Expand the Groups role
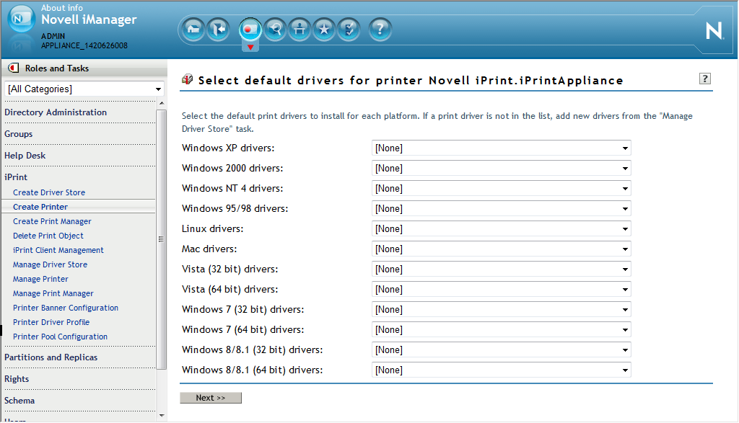739x423 pixels. tap(18, 134)
